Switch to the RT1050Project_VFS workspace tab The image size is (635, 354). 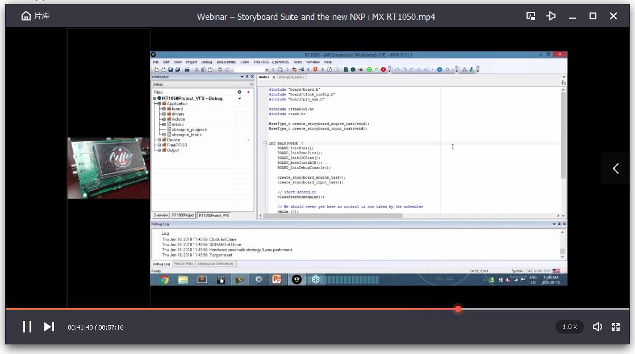click(214, 215)
